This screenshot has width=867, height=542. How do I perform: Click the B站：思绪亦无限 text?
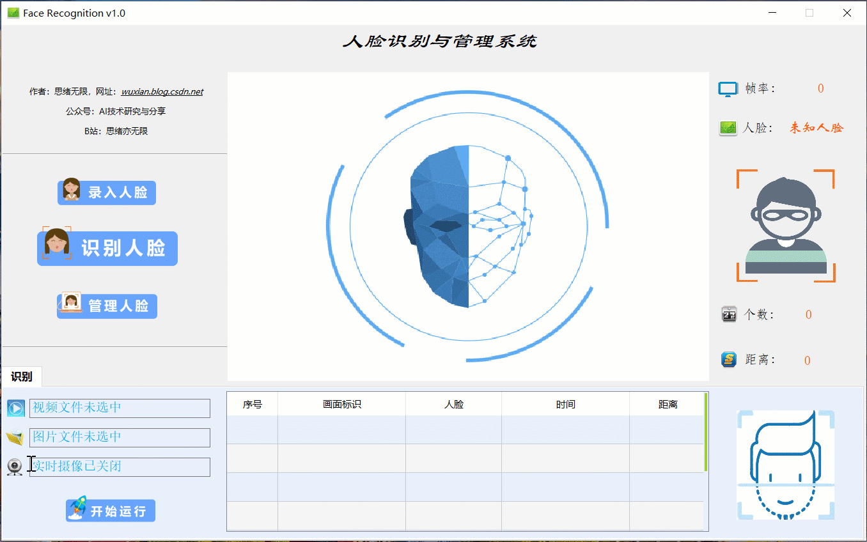116,131
